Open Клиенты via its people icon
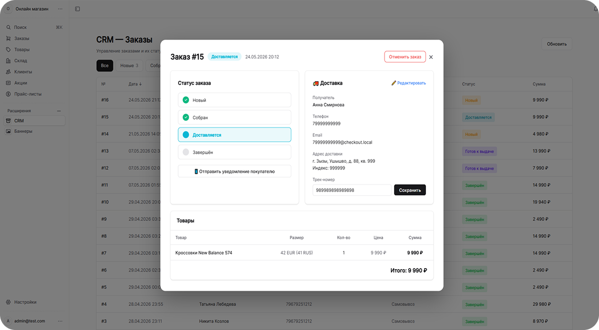The image size is (599, 330). (8, 72)
